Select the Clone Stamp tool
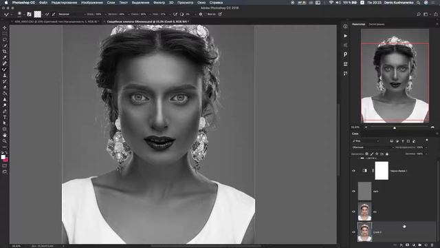Screen dimensions: 440x248 pyautogui.click(x=5, y=75)
